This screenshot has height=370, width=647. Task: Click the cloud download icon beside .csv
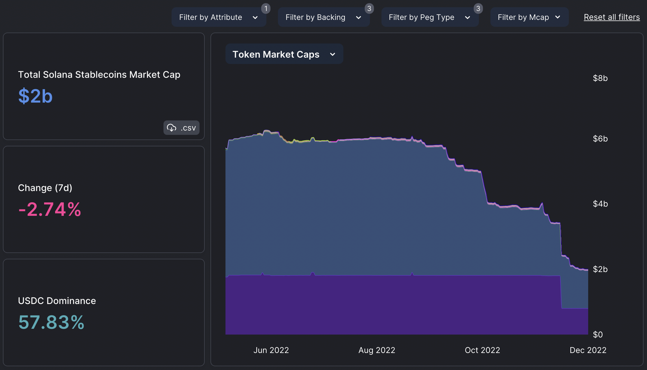tap(172, 128)
